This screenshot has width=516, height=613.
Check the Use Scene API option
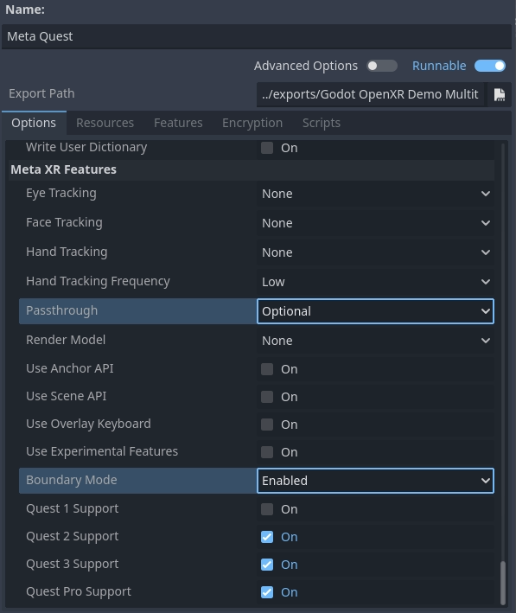click(x=267, y=397)
